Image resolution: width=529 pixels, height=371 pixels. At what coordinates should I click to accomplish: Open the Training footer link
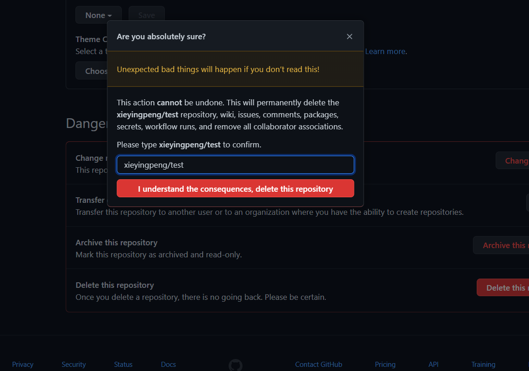coord(483,364)
